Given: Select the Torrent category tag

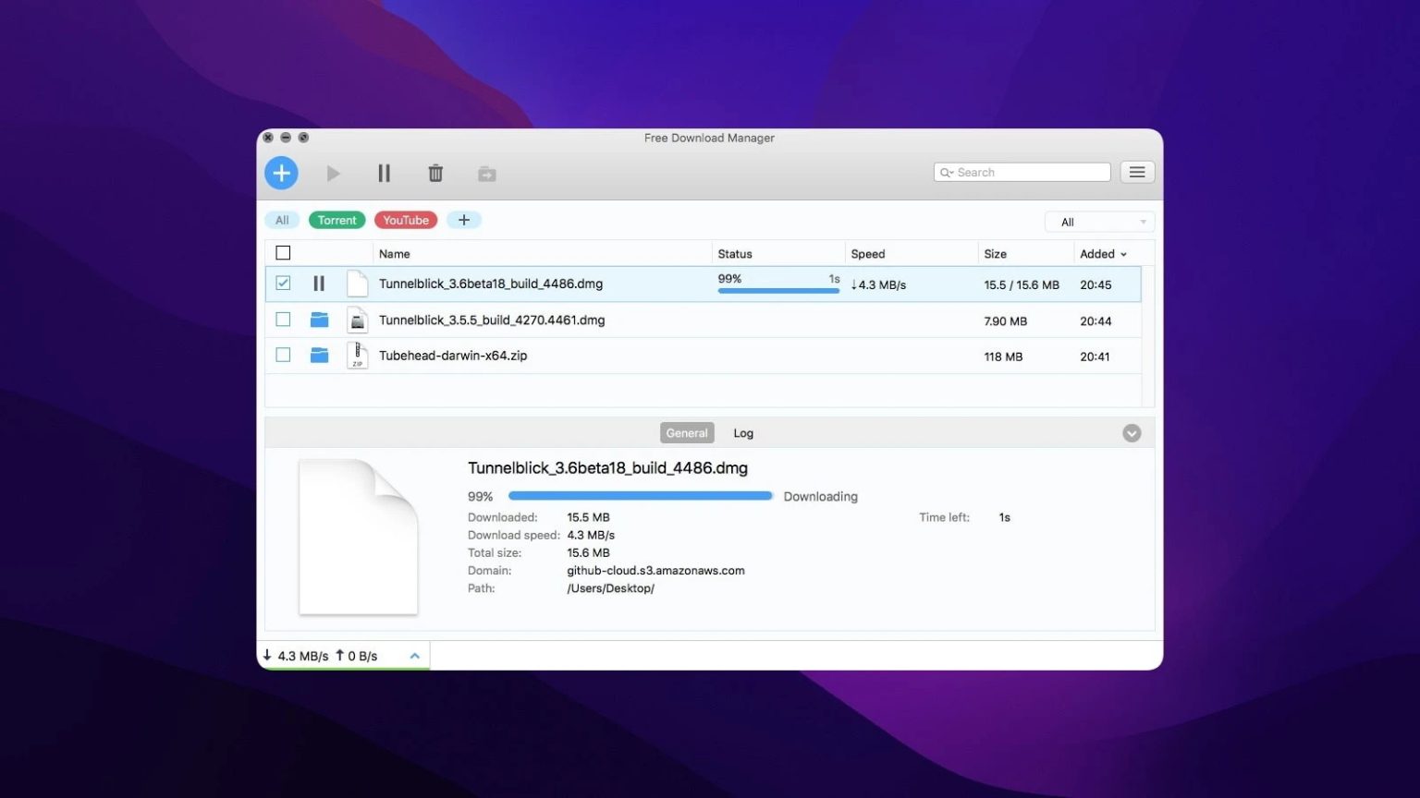Looking at the screenshot, I should point(337,220).
